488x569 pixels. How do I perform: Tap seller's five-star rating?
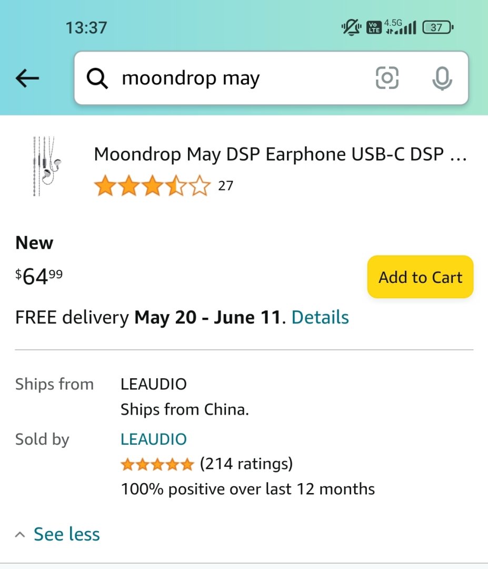point(157,464)
